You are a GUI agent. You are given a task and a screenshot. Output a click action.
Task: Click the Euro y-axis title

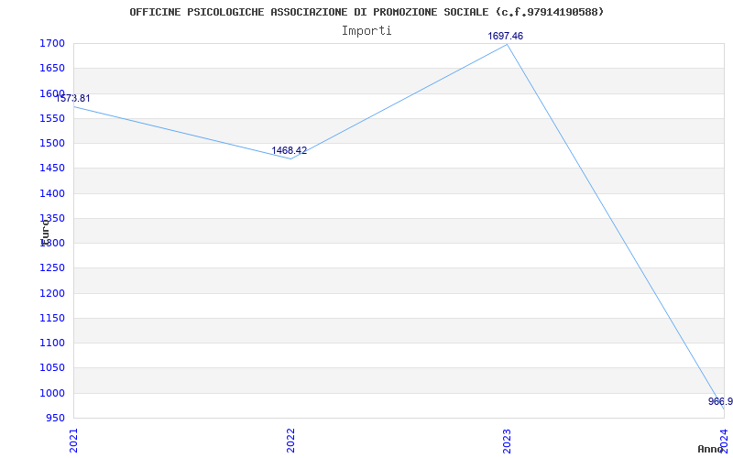[x=45, y=233]
